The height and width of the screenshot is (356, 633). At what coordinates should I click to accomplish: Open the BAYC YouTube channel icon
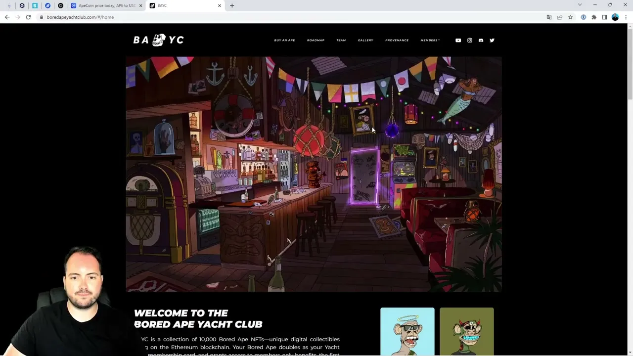click(458, 40)
